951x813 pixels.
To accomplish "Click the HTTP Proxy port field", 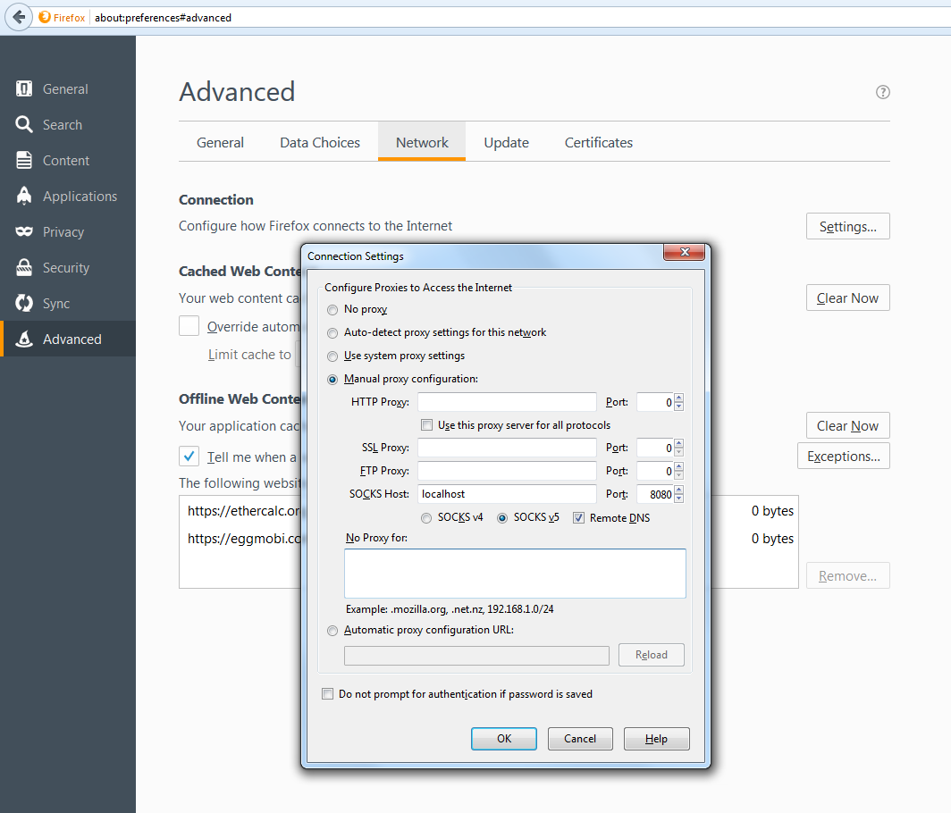I will click(x=656, y=402).
